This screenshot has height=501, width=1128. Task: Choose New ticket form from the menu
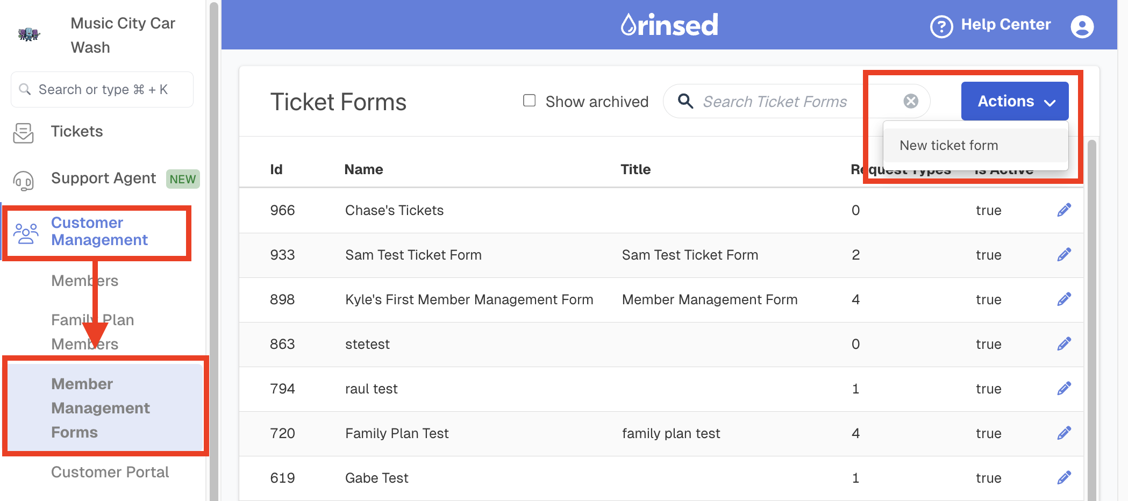(x=975, y=145)
